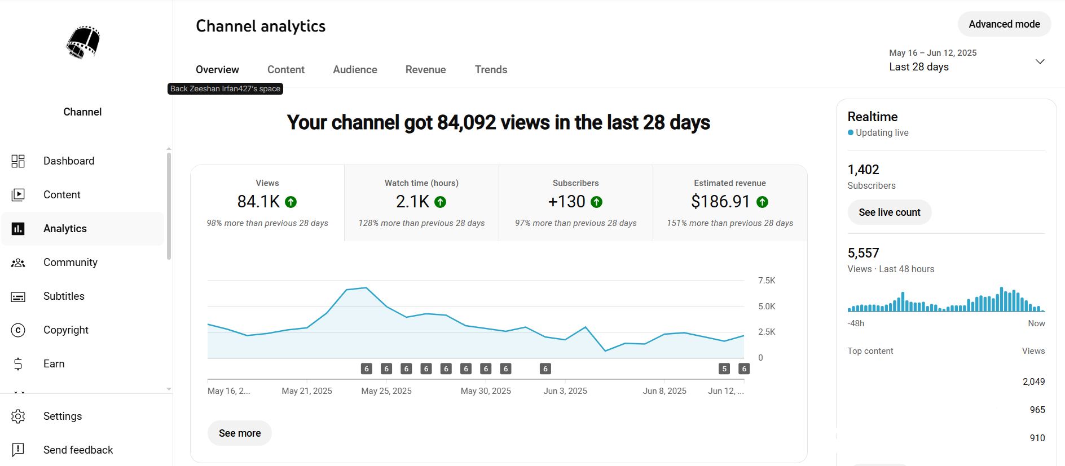Click the Content play icon in sidebar

18,195
